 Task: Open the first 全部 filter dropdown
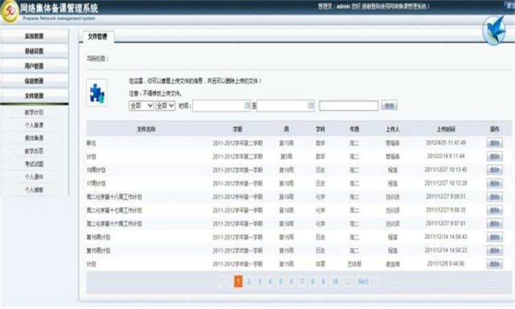pos(141,106)
